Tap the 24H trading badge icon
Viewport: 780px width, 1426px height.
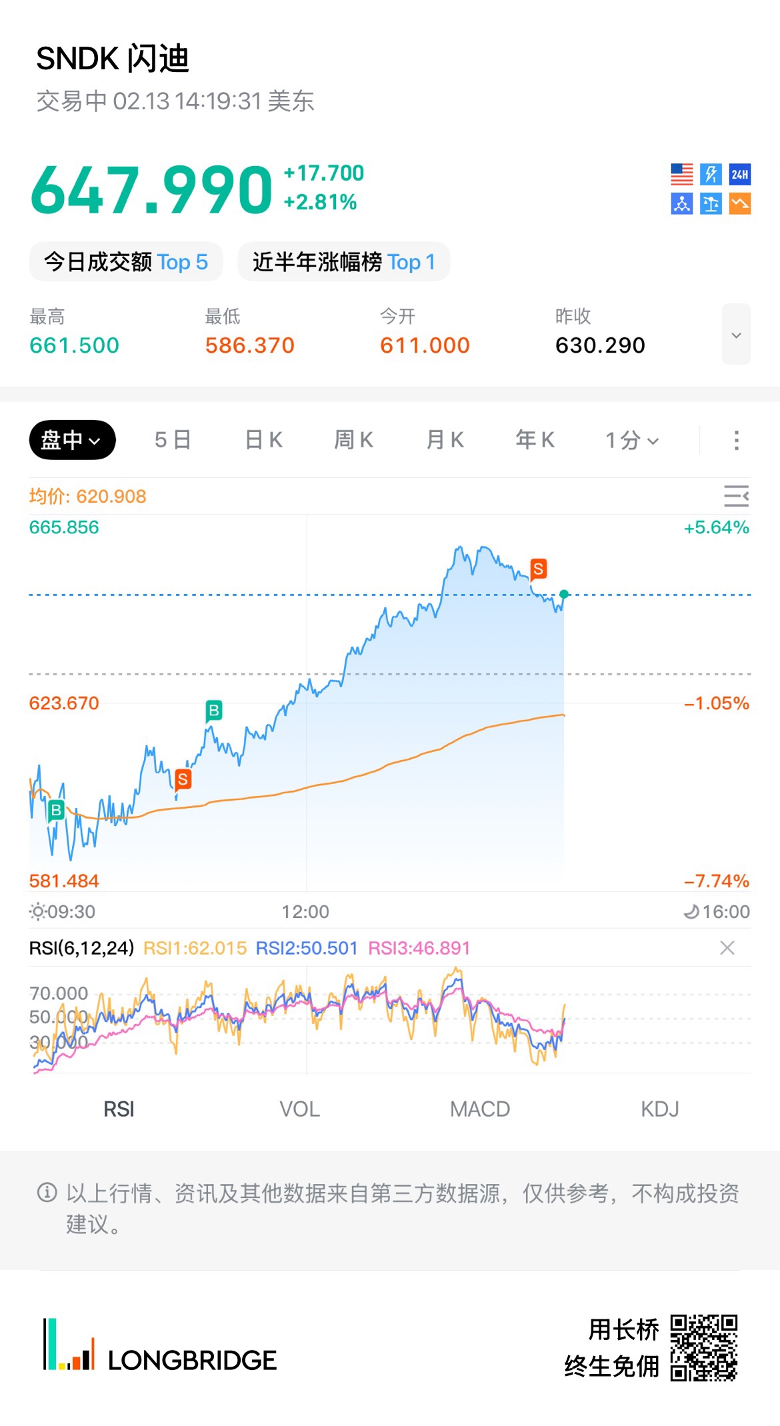739,175
